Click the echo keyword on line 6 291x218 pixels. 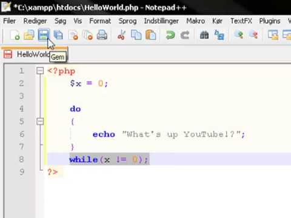pyautogui.click(x=104, y=134)
